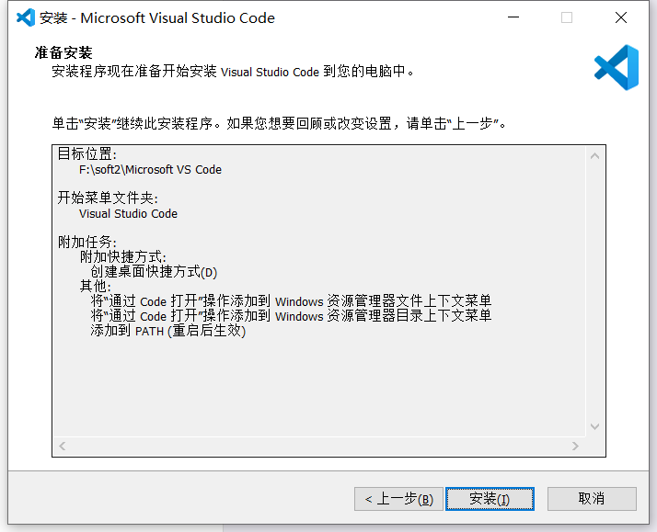Click the Visual Studio Code folder line
Viewport: 657px width, 532px height.
(x=128, y=214)
